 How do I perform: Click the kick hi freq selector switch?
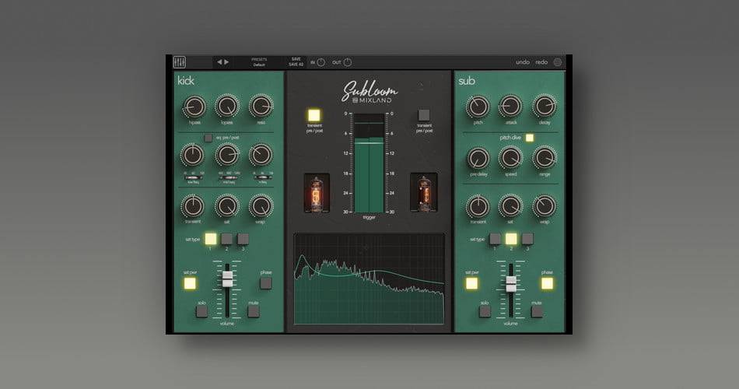click(x=263, y=177)
